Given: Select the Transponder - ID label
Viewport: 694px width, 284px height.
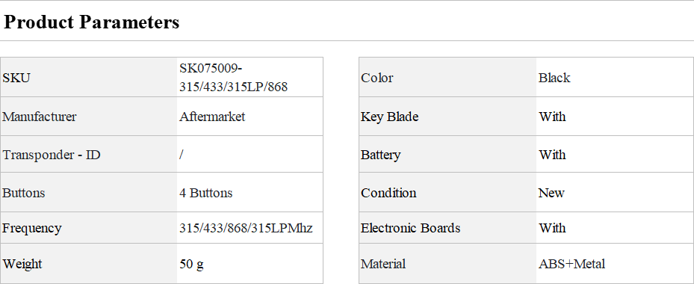Looking at the screenshot, I should pyautogui.click(x=52, y=155).
